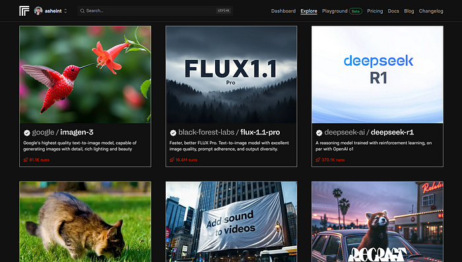Viewport: 462px width, 262px height.
Task: Open the Explore nav item
Action: (309, 11)
